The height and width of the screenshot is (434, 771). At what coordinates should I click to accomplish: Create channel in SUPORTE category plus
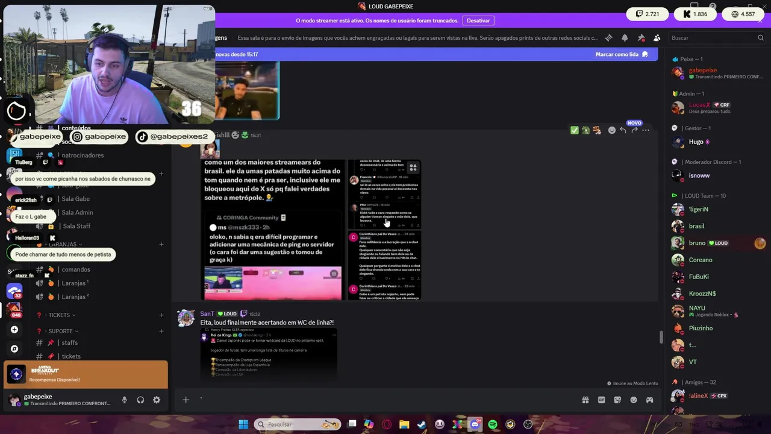pos(161,331)
